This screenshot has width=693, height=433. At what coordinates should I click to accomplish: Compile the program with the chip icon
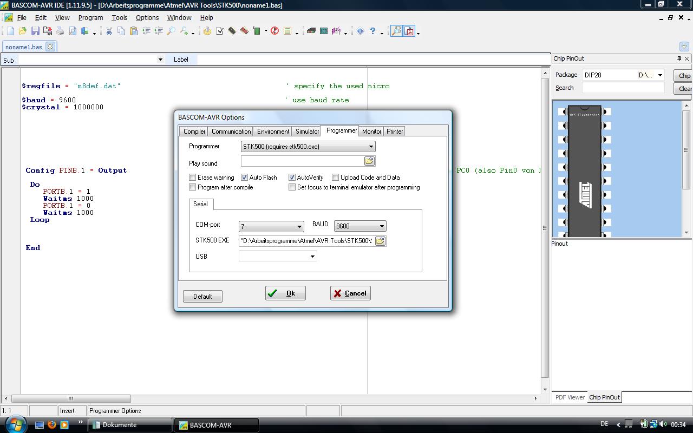click(232, 31)
